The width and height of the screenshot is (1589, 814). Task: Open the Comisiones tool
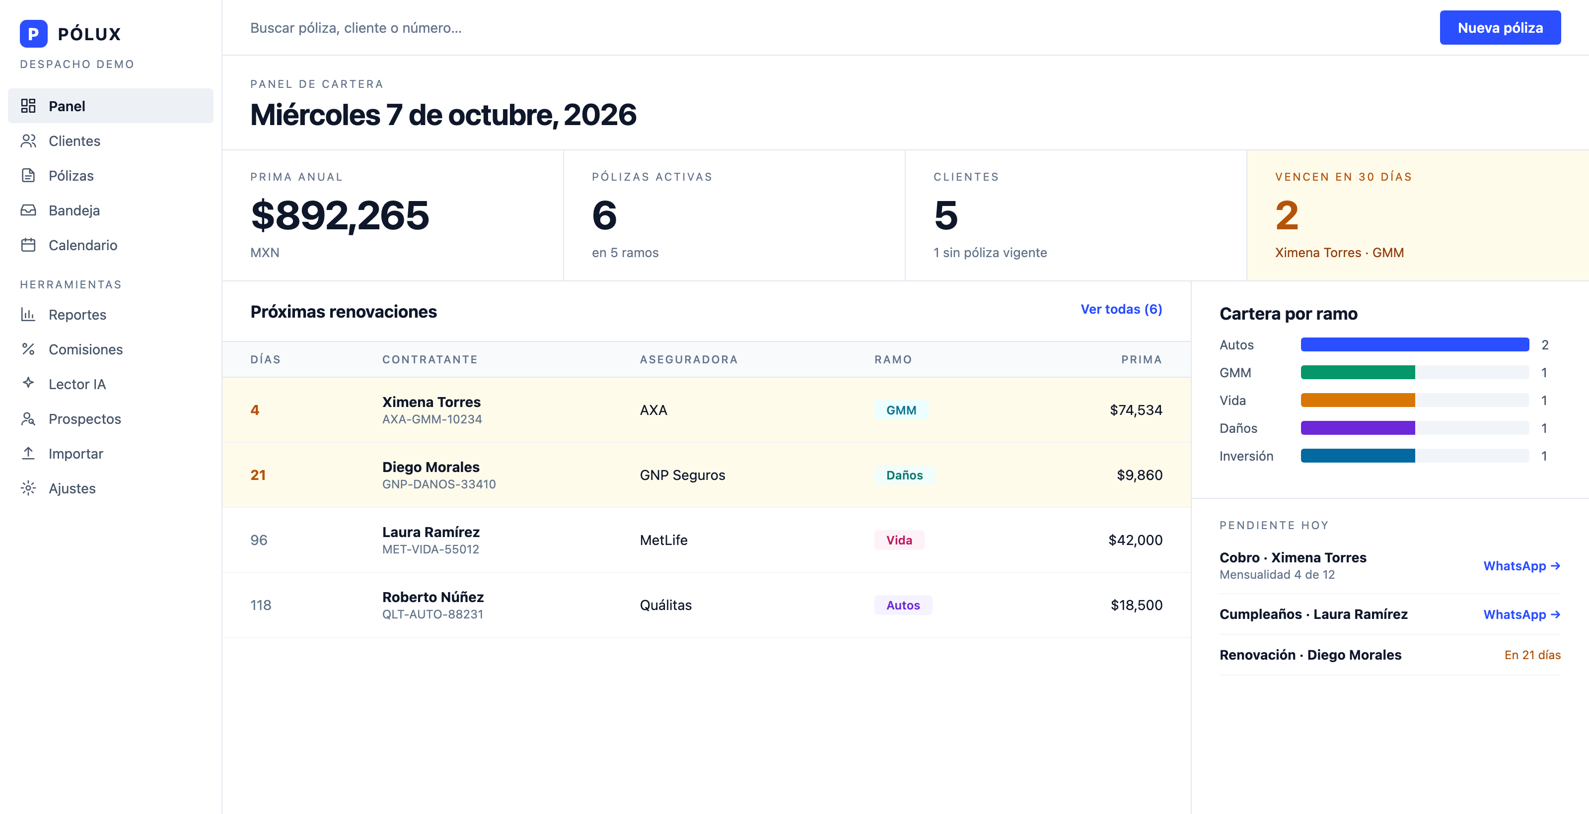tap(110, 349)
